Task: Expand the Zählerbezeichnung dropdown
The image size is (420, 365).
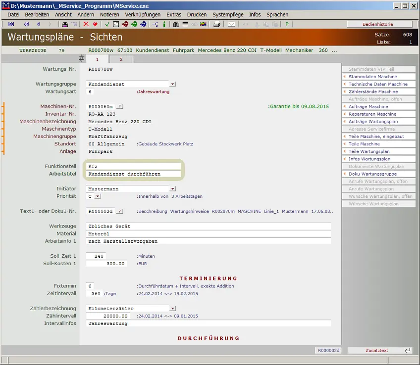Action: 172,309
